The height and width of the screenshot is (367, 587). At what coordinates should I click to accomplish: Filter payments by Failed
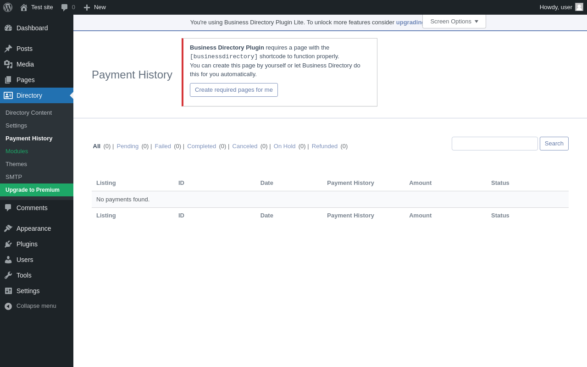[x=163, y=146]
